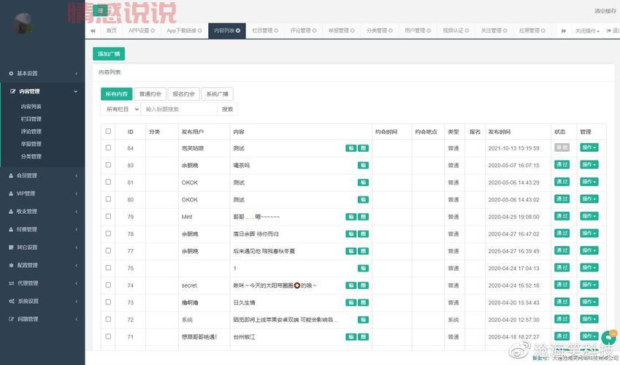The image size is (620, 365).
Task: Check the checkbox for row ID 79
Action: tap(108, 216)
